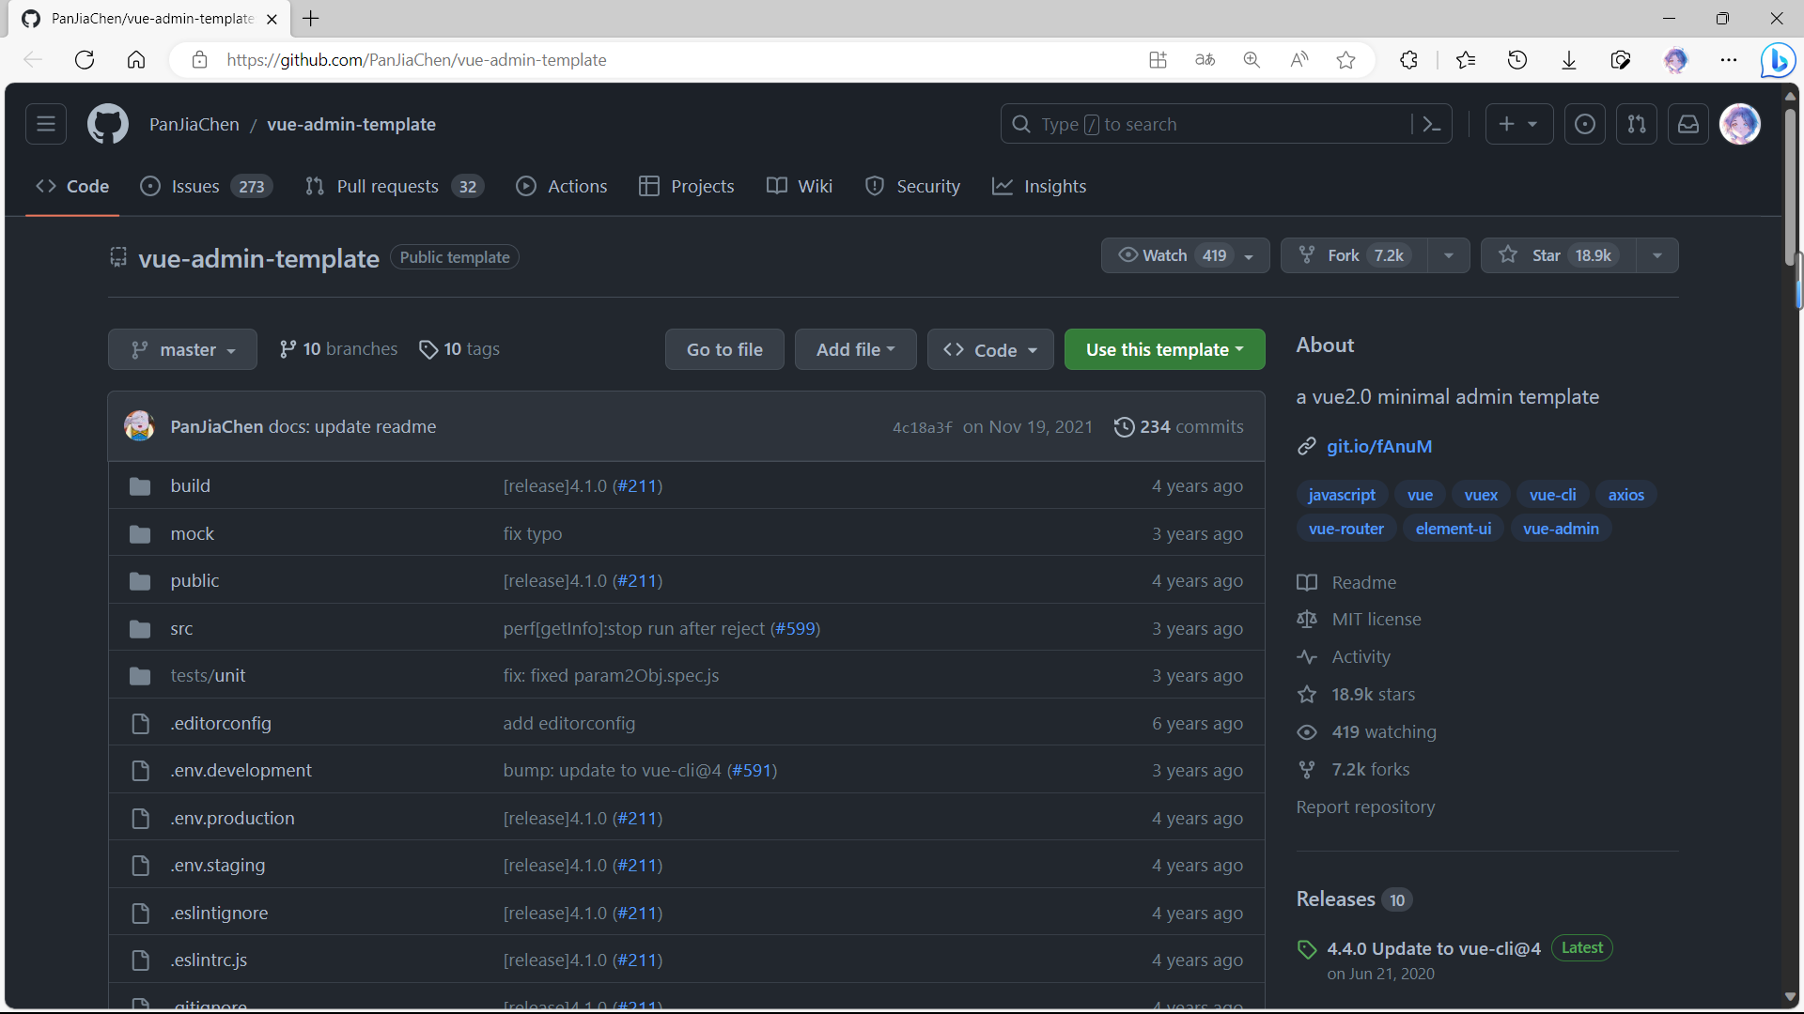Click the Type to search field

pos(1212,124)
